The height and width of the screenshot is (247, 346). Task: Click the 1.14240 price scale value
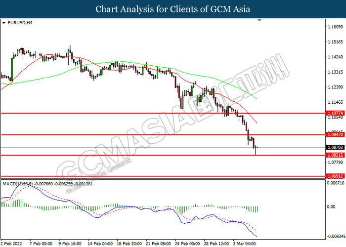point(336,57)
